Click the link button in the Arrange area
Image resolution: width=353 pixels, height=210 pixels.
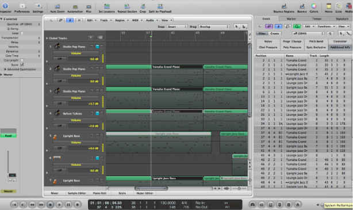click(x=60, y=20)
